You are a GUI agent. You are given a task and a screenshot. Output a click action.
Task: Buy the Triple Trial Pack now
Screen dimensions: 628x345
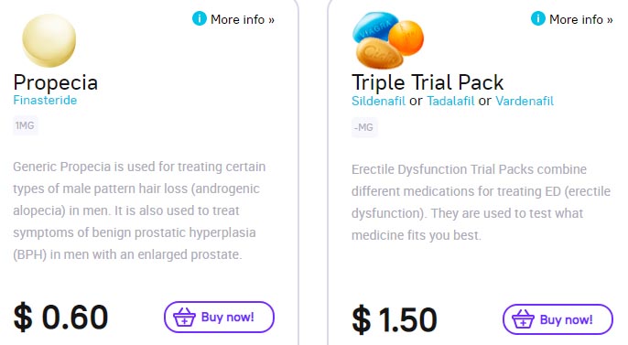tap(558, 319)
